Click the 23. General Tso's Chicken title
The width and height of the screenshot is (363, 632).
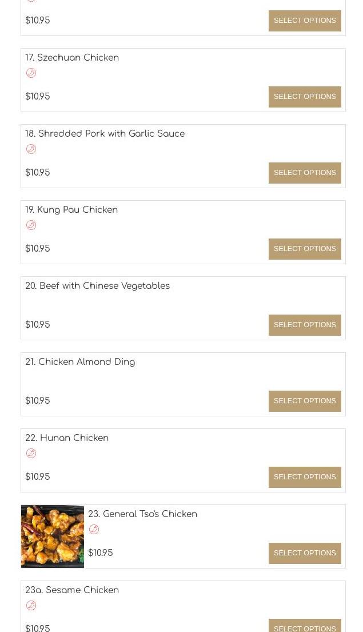pyautogui.click(x=142, y=514)
